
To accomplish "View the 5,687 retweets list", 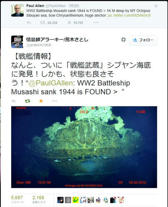I will (17, 200).
